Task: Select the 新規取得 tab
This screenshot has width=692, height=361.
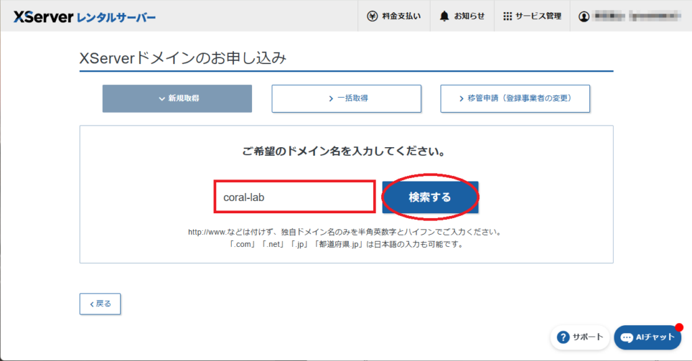Action: 177,99
